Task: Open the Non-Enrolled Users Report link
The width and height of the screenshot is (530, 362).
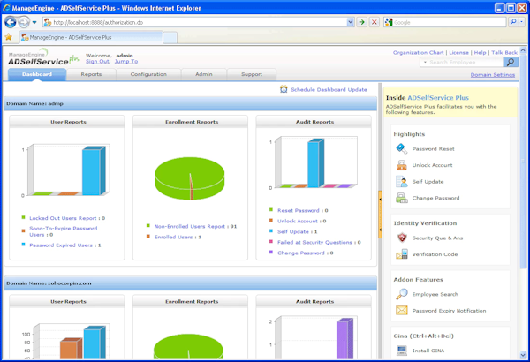Action: pyautogui.click(x=190, y=226)
